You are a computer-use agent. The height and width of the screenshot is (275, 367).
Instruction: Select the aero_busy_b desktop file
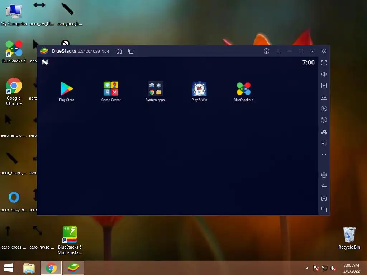14,201
